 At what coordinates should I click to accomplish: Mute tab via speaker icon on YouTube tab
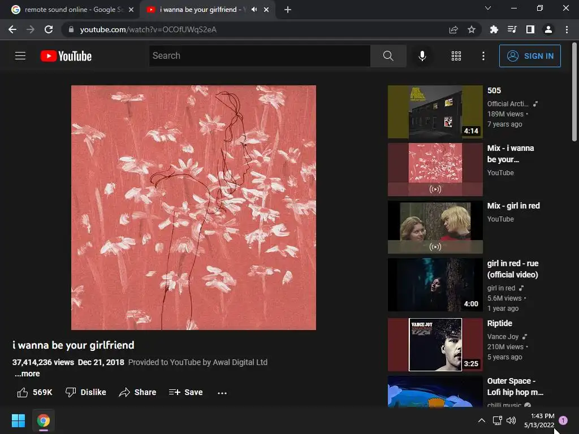coord(254,10)
